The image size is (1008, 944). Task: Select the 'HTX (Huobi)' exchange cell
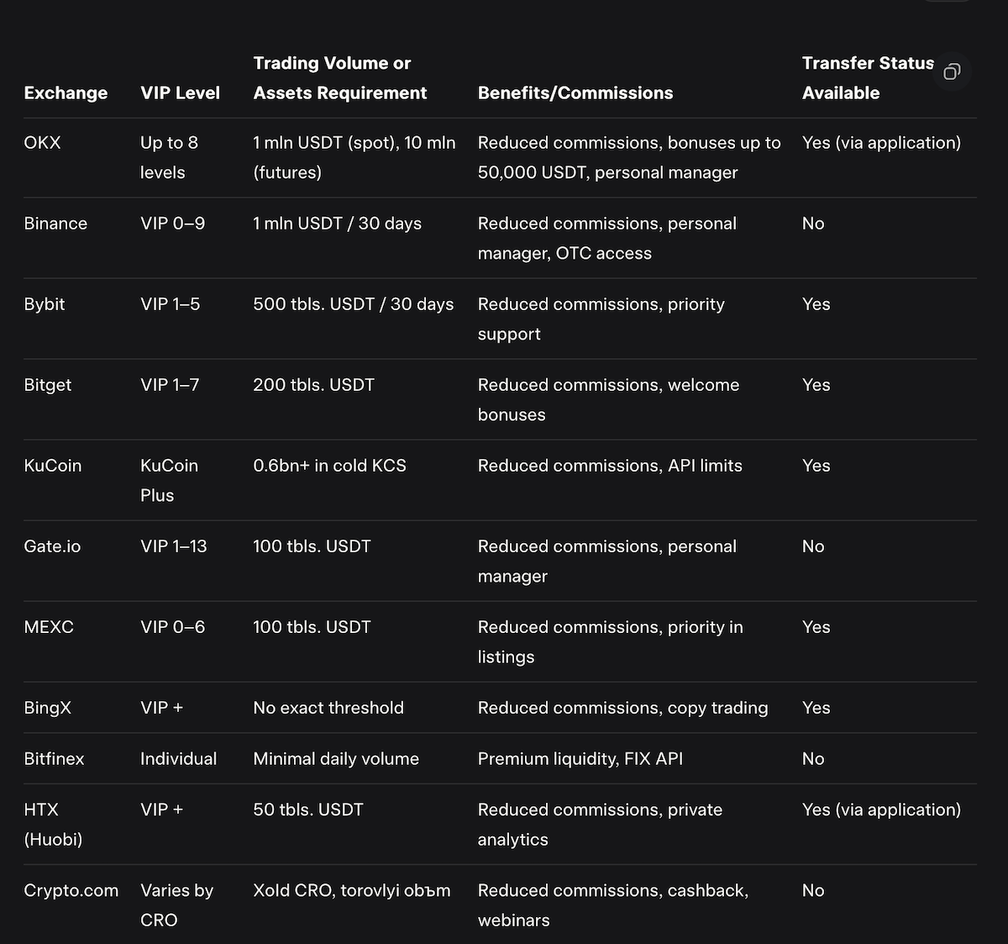pyautogui.click(x=53, y=825)
